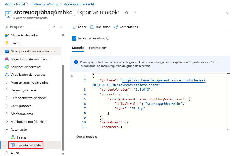Click the Tarefas icon
Screen dimensions: 232x156
13,137
